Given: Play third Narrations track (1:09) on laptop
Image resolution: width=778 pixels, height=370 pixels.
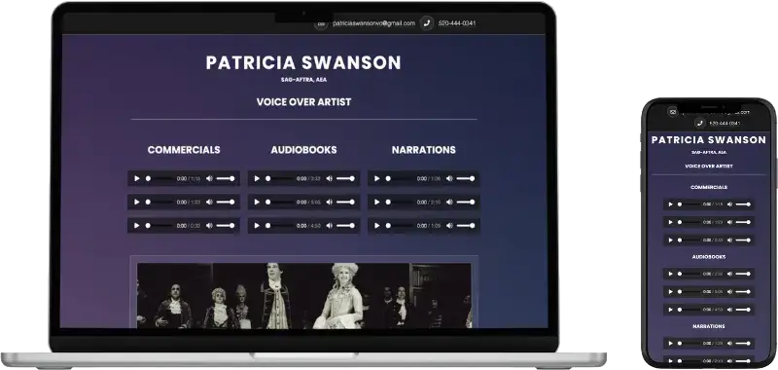Looking at the screenshot, I should 377,226.
